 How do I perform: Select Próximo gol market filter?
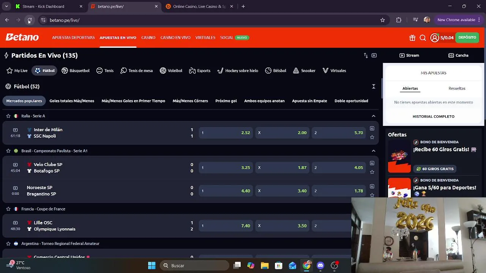(x=226, y=101)
